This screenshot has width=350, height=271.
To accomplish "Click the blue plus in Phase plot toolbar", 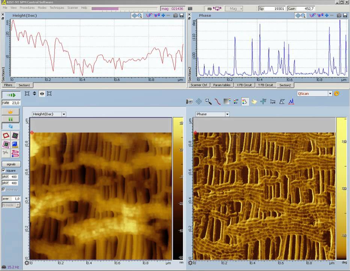I will [327, 15].
